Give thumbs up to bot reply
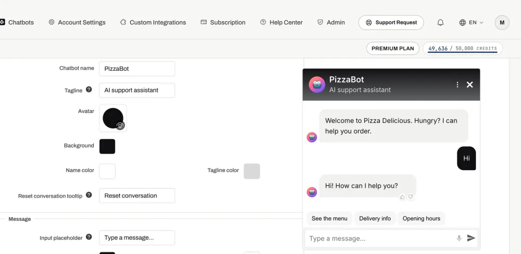521x254 pixels. (402, 197)
